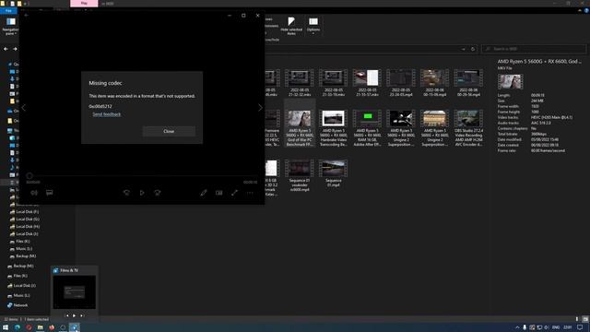The height and width of the screenshot is (332, 590).
Task: Click the system tray volume icon
Action: (547, 327)
